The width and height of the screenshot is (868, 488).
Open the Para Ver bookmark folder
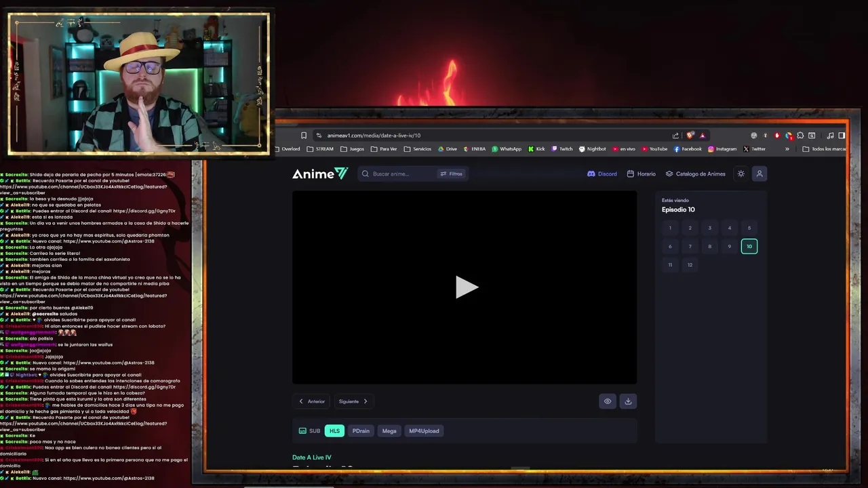click(384, 149)
